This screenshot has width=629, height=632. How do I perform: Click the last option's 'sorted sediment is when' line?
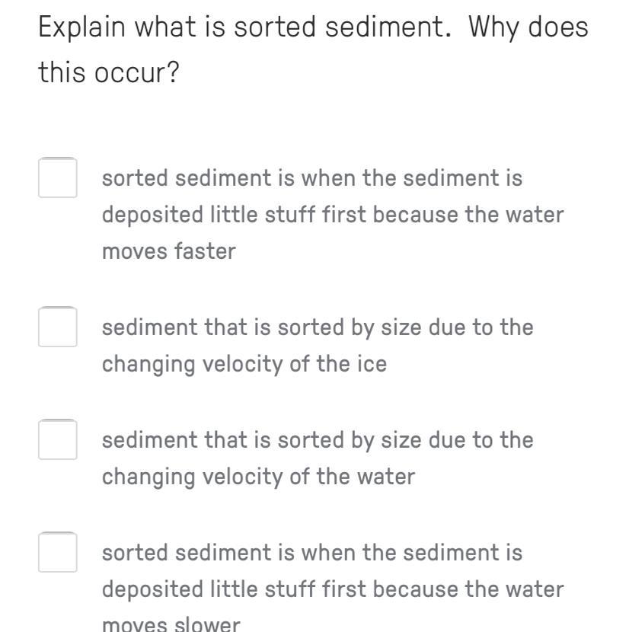tap(312, 552)
